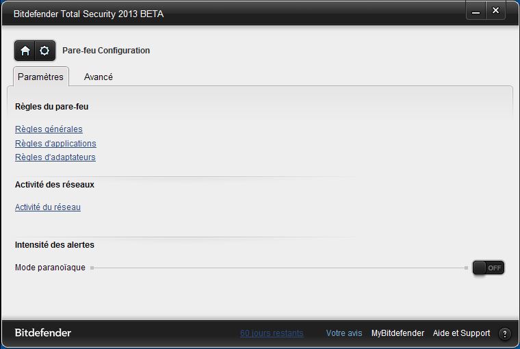
Task: Switch to the Paramètres tab
Action: click(x=41, y=77)
